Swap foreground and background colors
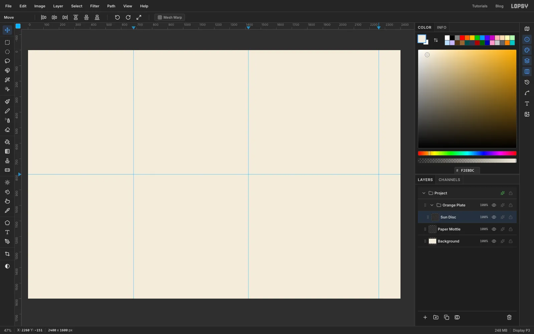The image size is (534, 334). click(436, 40)
